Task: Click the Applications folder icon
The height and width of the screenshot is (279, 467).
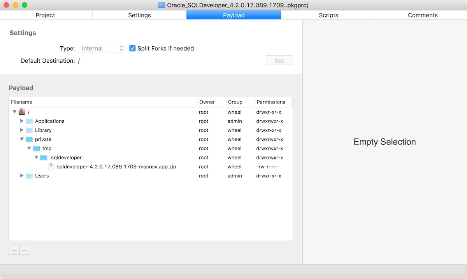Action: [x=29, y=121]
